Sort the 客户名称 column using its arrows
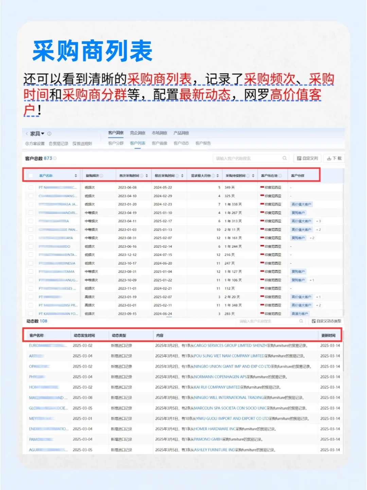The height and width of the screenshot is (490, 367). point(75,176)
